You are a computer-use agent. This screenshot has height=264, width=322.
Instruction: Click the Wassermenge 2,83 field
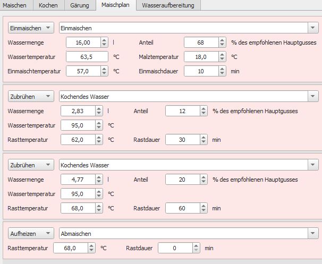(x=78, y=111)
